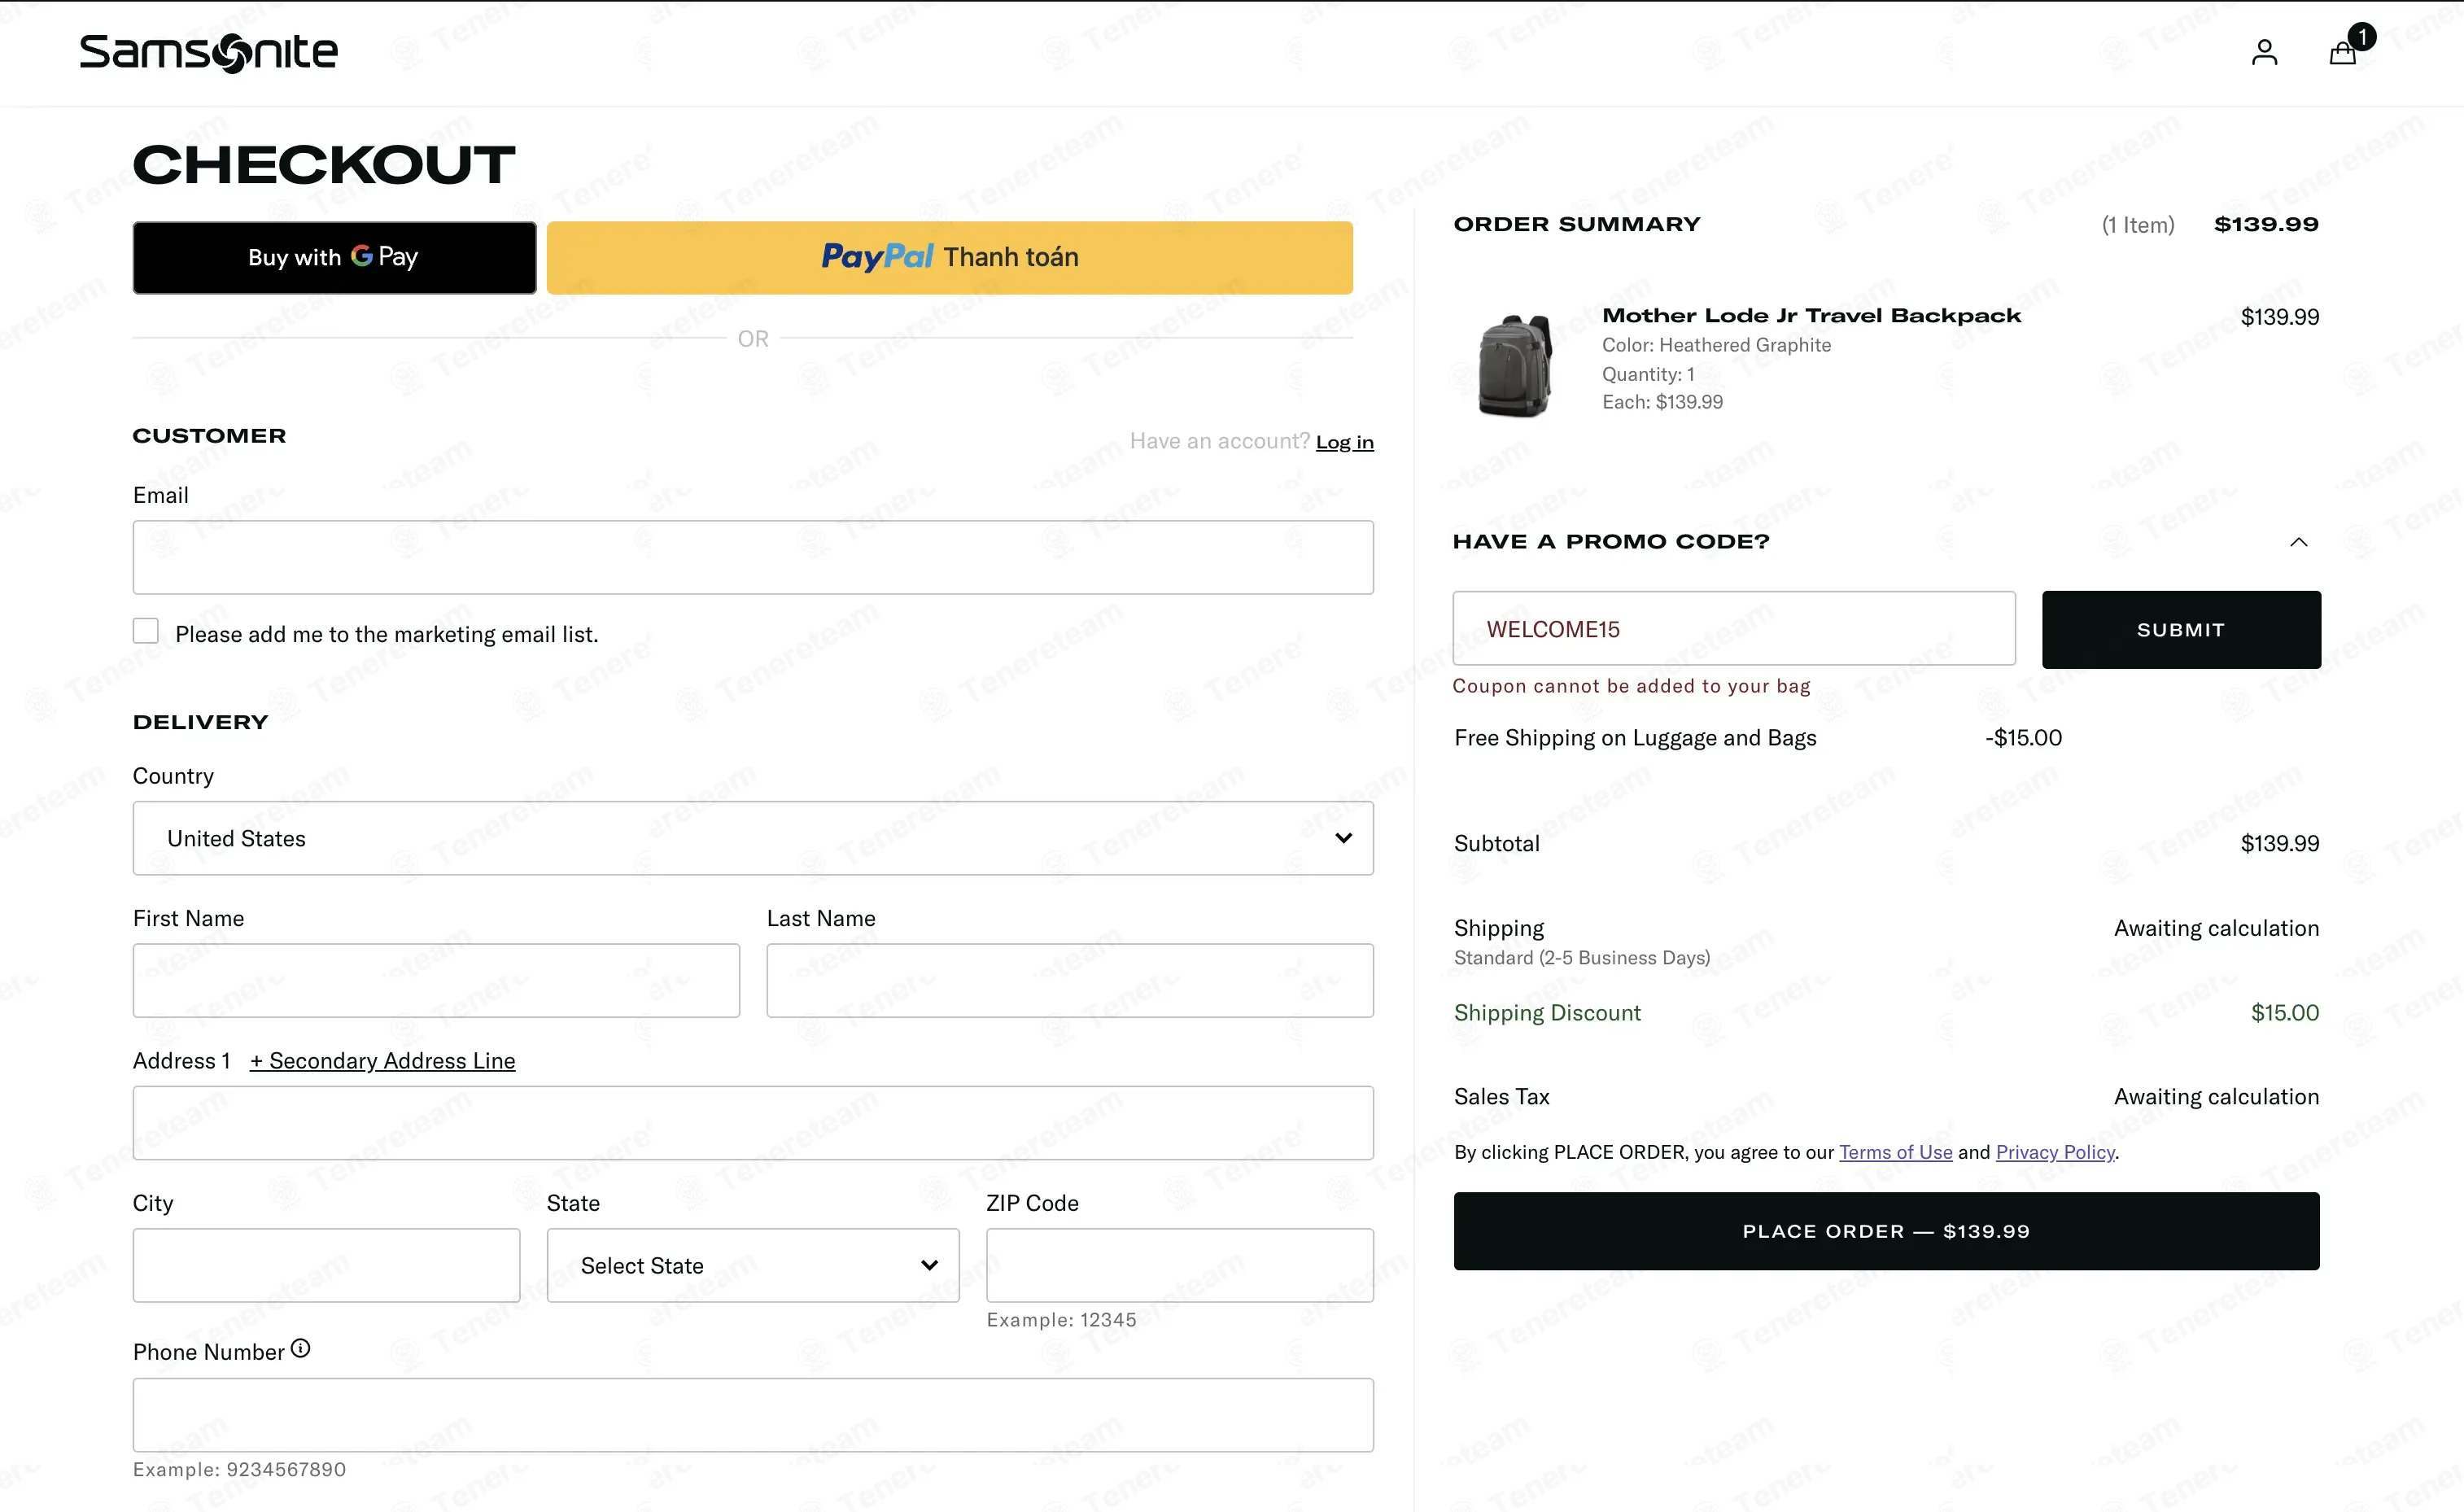Open the Country dropdown

tap(753, 838)
